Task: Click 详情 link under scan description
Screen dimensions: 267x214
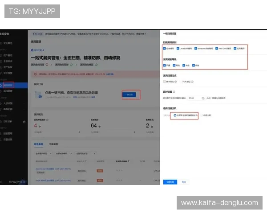Action: click(x=75, y=97)
